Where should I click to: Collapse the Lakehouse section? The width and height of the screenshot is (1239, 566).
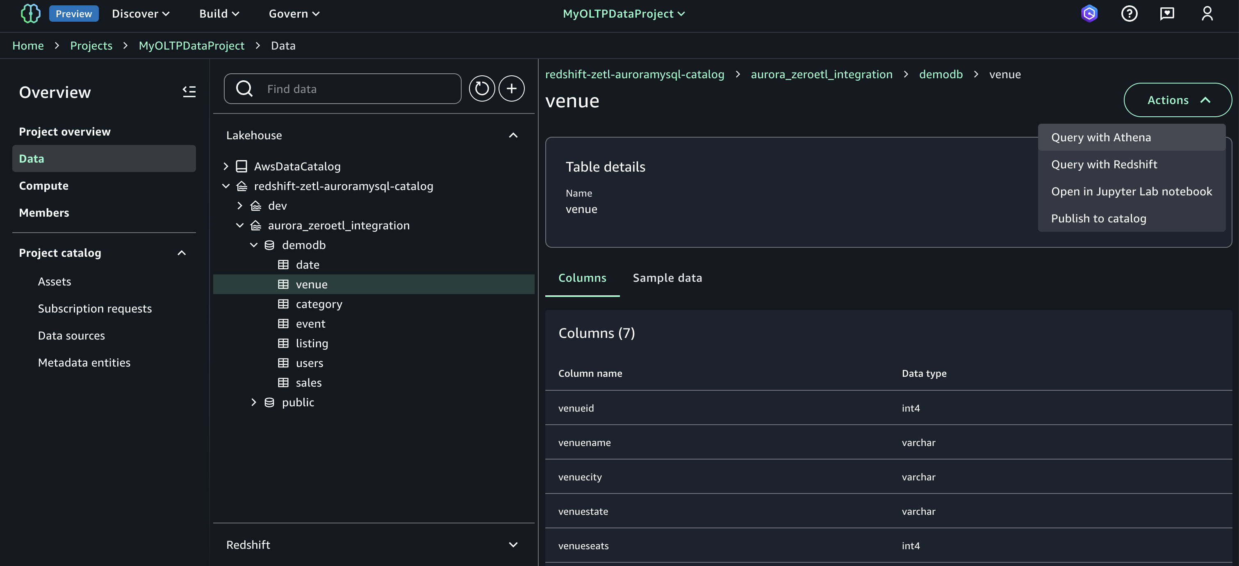[513, 136]
